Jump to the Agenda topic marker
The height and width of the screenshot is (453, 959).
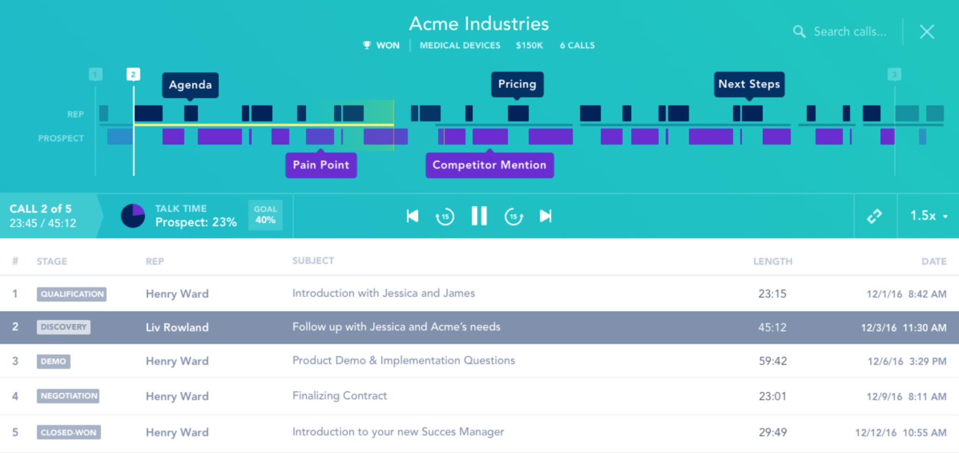190,85
